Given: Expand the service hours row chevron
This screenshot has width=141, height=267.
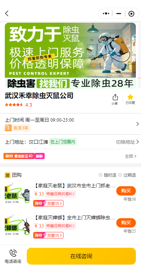Looking at the screenshot, I should 138,124.
